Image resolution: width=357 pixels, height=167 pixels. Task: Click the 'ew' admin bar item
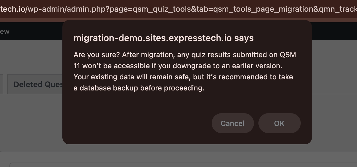tap(5, 31)
